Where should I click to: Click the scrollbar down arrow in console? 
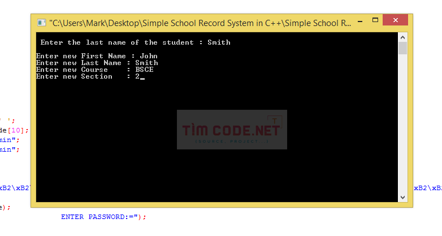402,198
